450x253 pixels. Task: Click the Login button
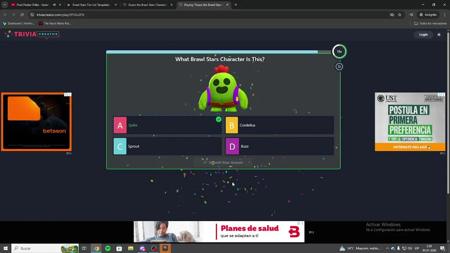point(423,34)
